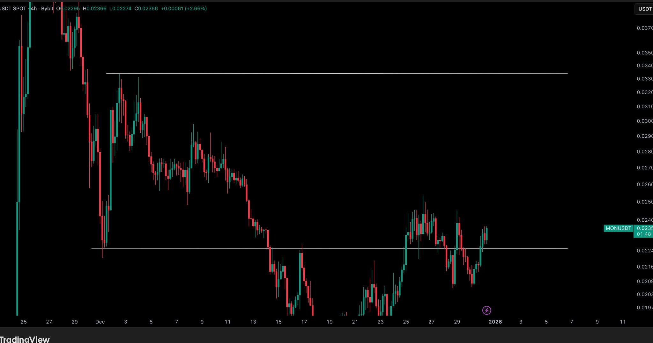Open the USDT currency selector
Viewport: 653px width, 343px height.
644,9
